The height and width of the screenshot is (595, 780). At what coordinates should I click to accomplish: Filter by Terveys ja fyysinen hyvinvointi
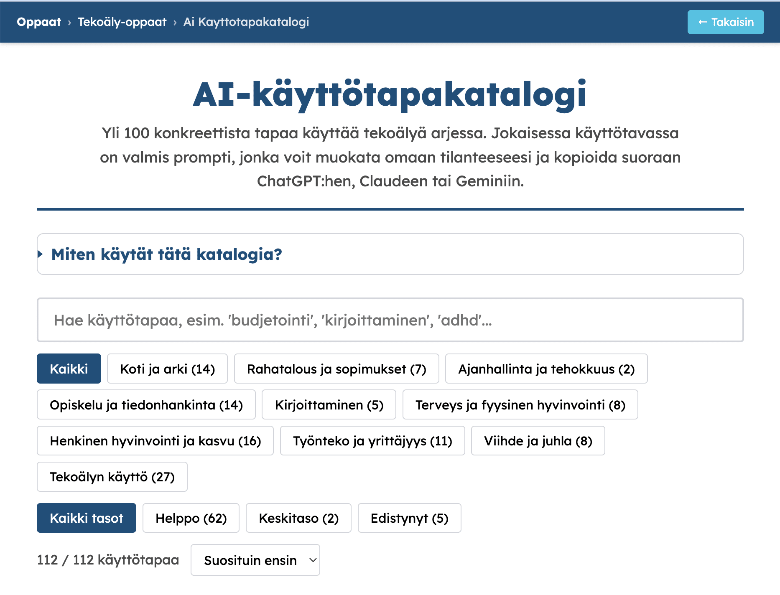[520, 405]
